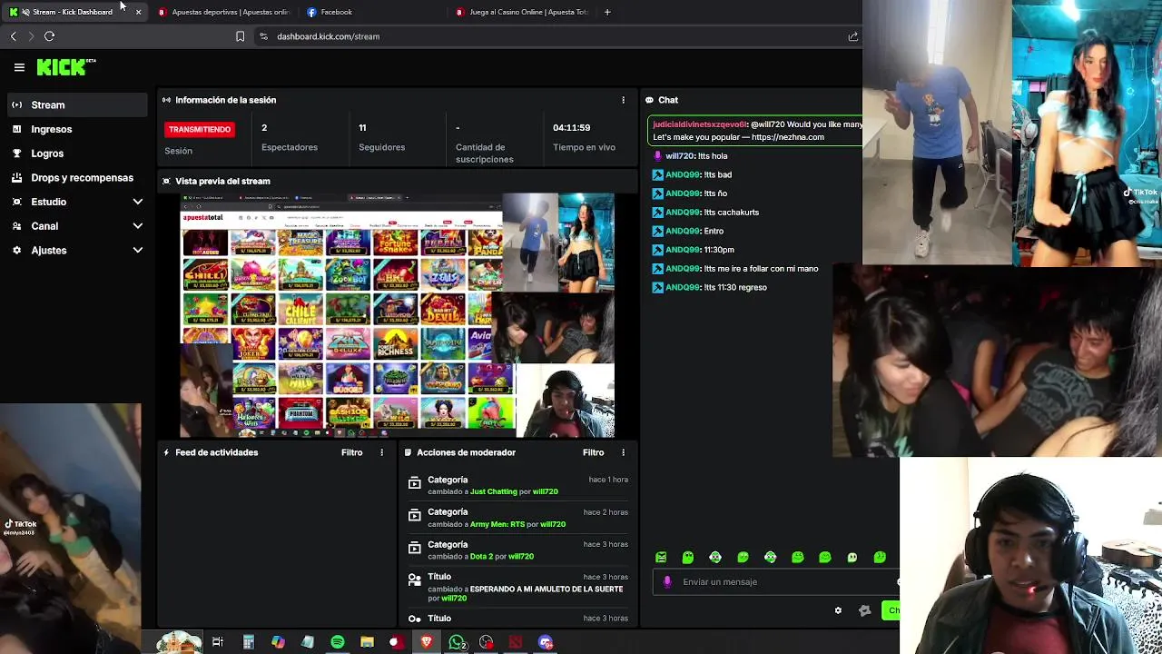Click the gray badge icon next to chat gear

tap(864, 610)
